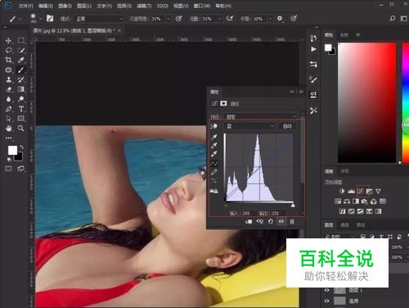Open the brush preset picker dropdown
Viewport: 409px width, 308px height.
pyautogui.click(x=40, y=19)
